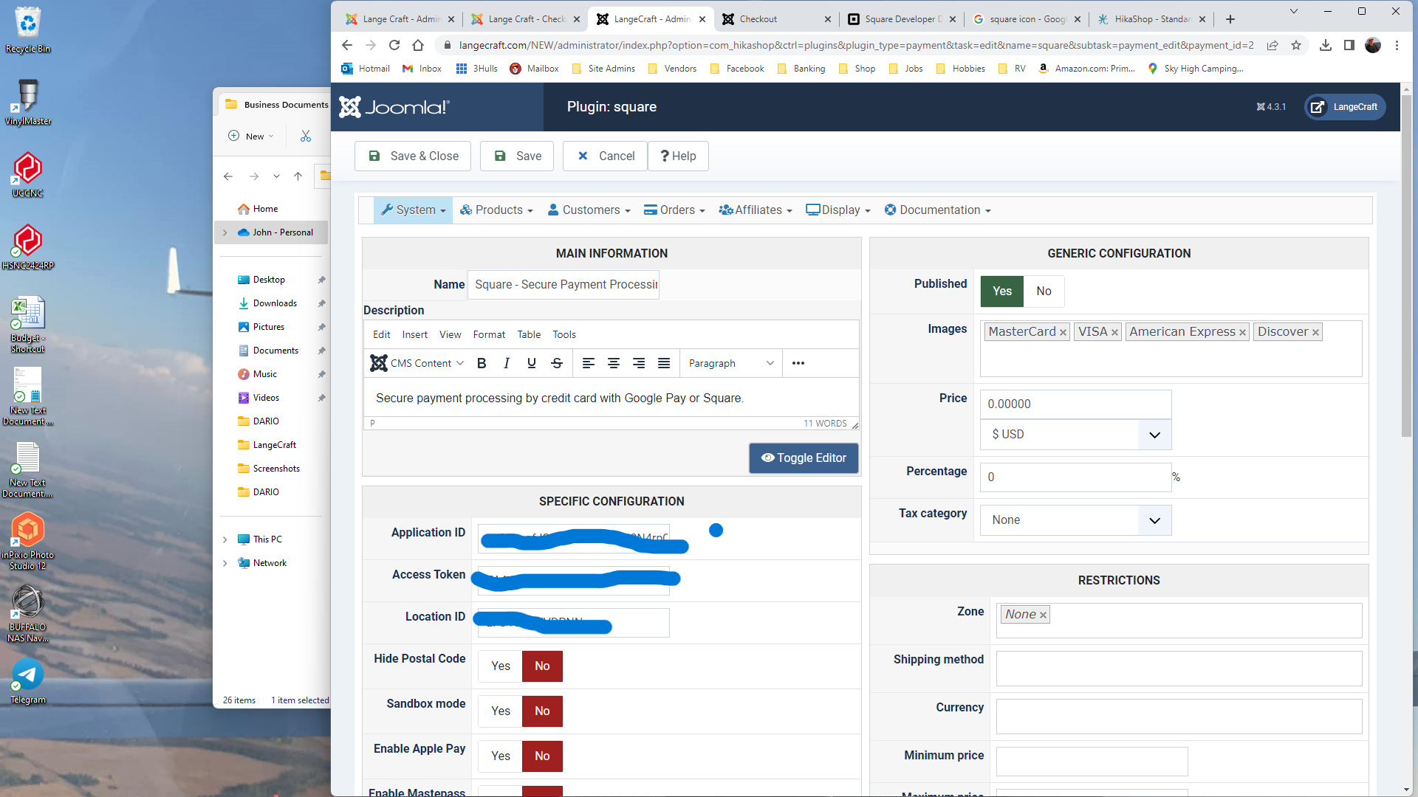This screenshot has height=797, width=1418.
Task: Apply underline with the U icon
Action: [x=532, y=363]
